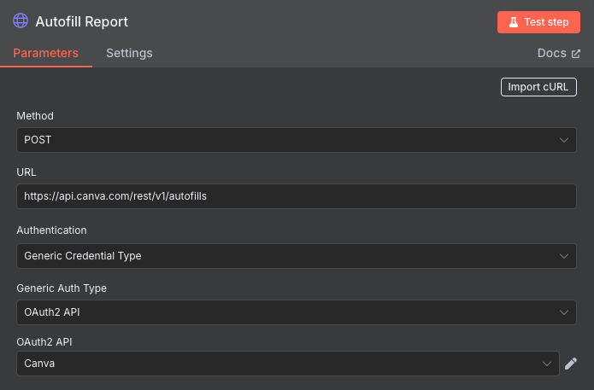
Task: Run the Test step button
Action: tap(538, 22)
